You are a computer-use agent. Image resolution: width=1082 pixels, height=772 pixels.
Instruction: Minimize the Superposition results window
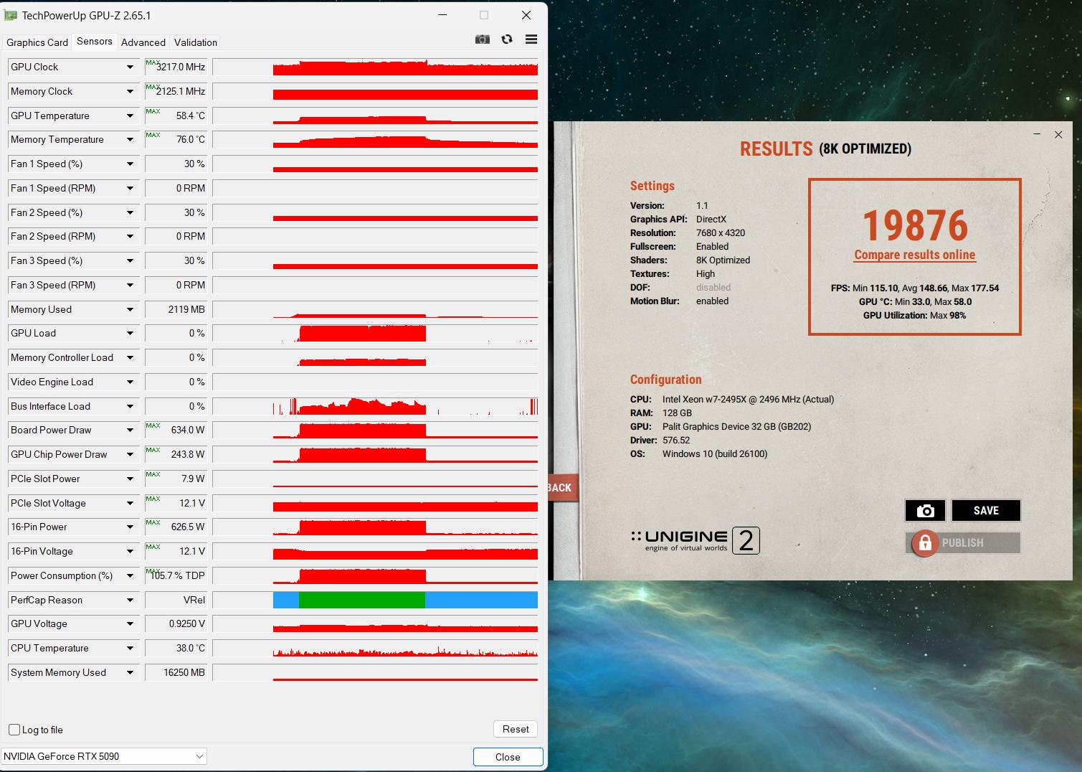[x=1037, y=134]
